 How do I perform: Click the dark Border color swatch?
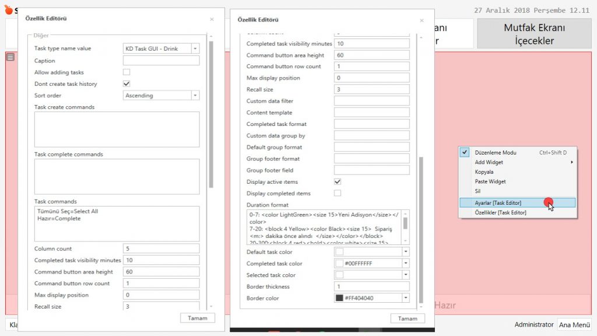point(339,298)
